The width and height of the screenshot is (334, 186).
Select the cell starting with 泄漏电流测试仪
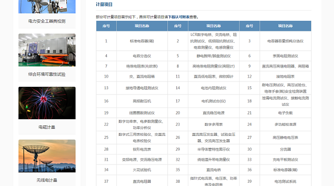[x=285, y=101]
